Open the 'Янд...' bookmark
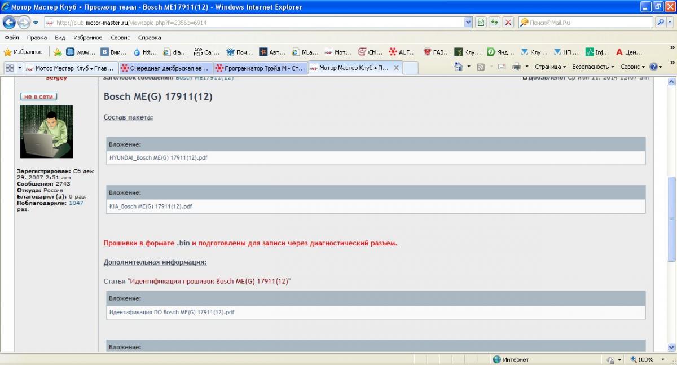The width and height of the screenshot is (677, 365). point(501,52)
